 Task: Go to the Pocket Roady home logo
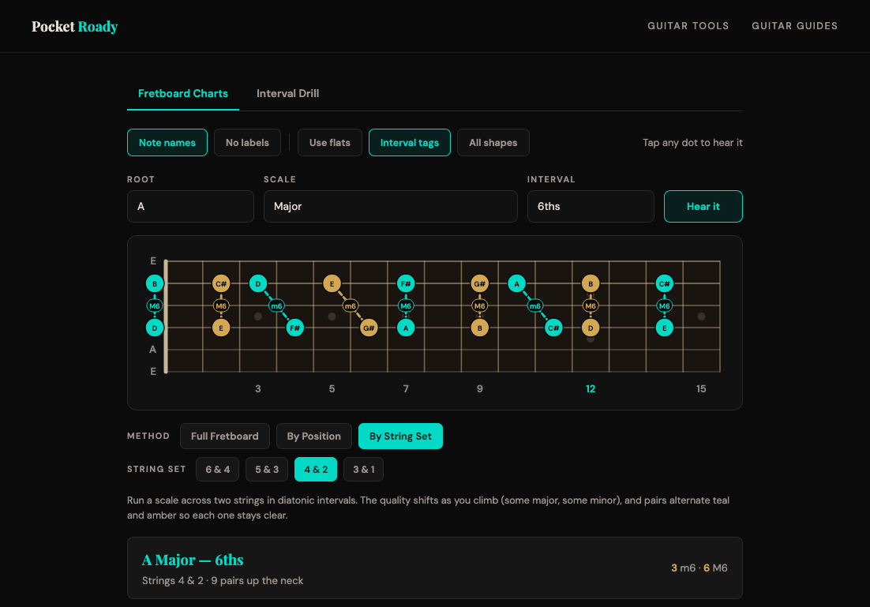75,26
